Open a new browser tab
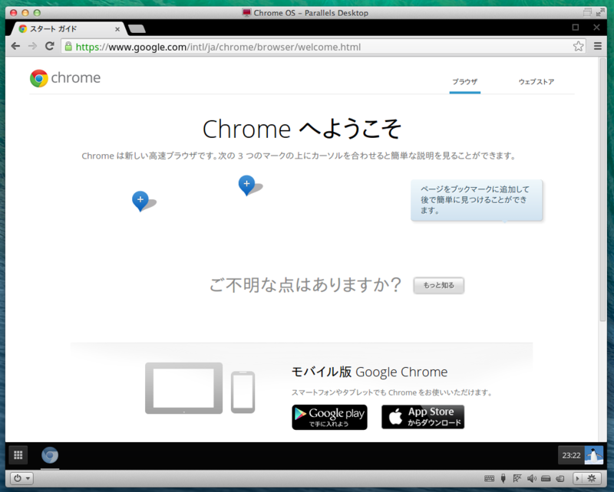 pyautogui.click(x=137, y=28)
